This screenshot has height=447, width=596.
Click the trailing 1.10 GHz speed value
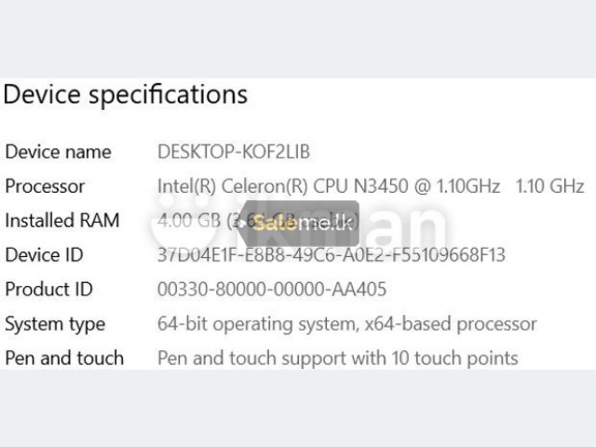[x=549, y=186]
